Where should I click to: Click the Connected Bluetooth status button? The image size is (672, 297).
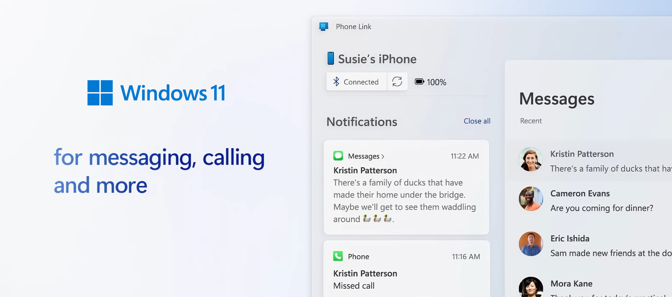[357, 82]
